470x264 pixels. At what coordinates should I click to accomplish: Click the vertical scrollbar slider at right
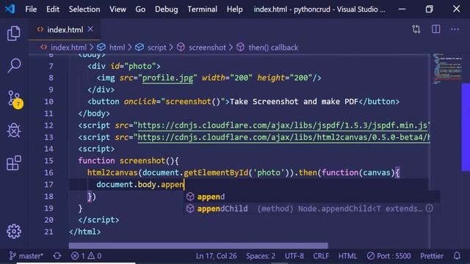click(466, 127)
